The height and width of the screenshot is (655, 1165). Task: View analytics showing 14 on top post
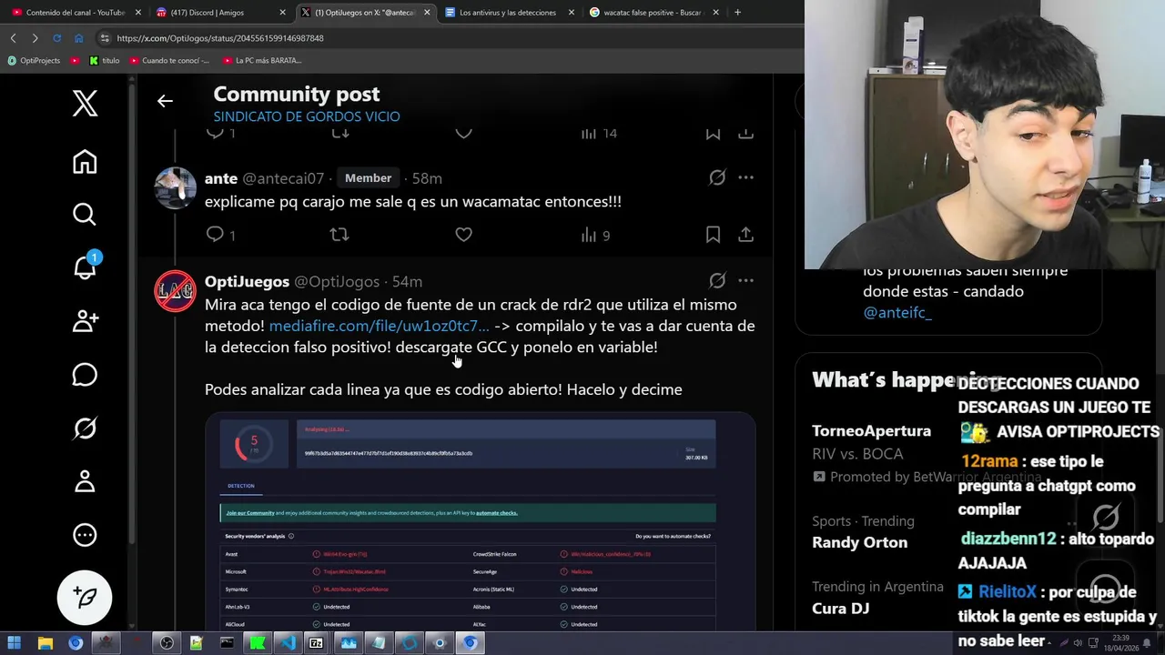point(598,133)
